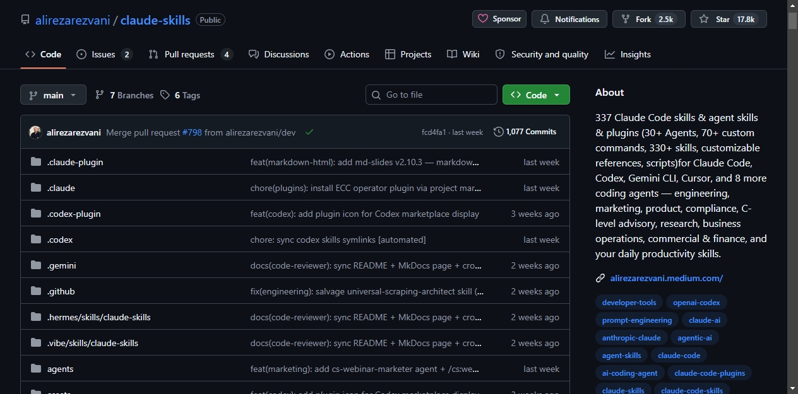View the 6 Tags link

click(180, 95)
